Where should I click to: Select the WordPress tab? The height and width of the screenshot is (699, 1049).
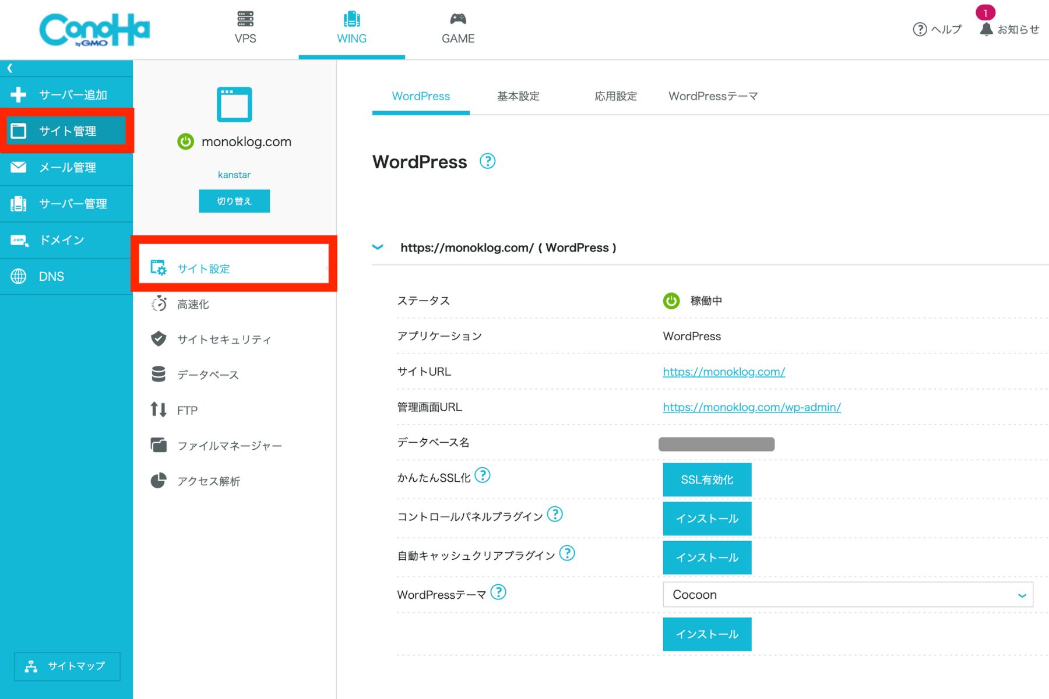point(421,96)
